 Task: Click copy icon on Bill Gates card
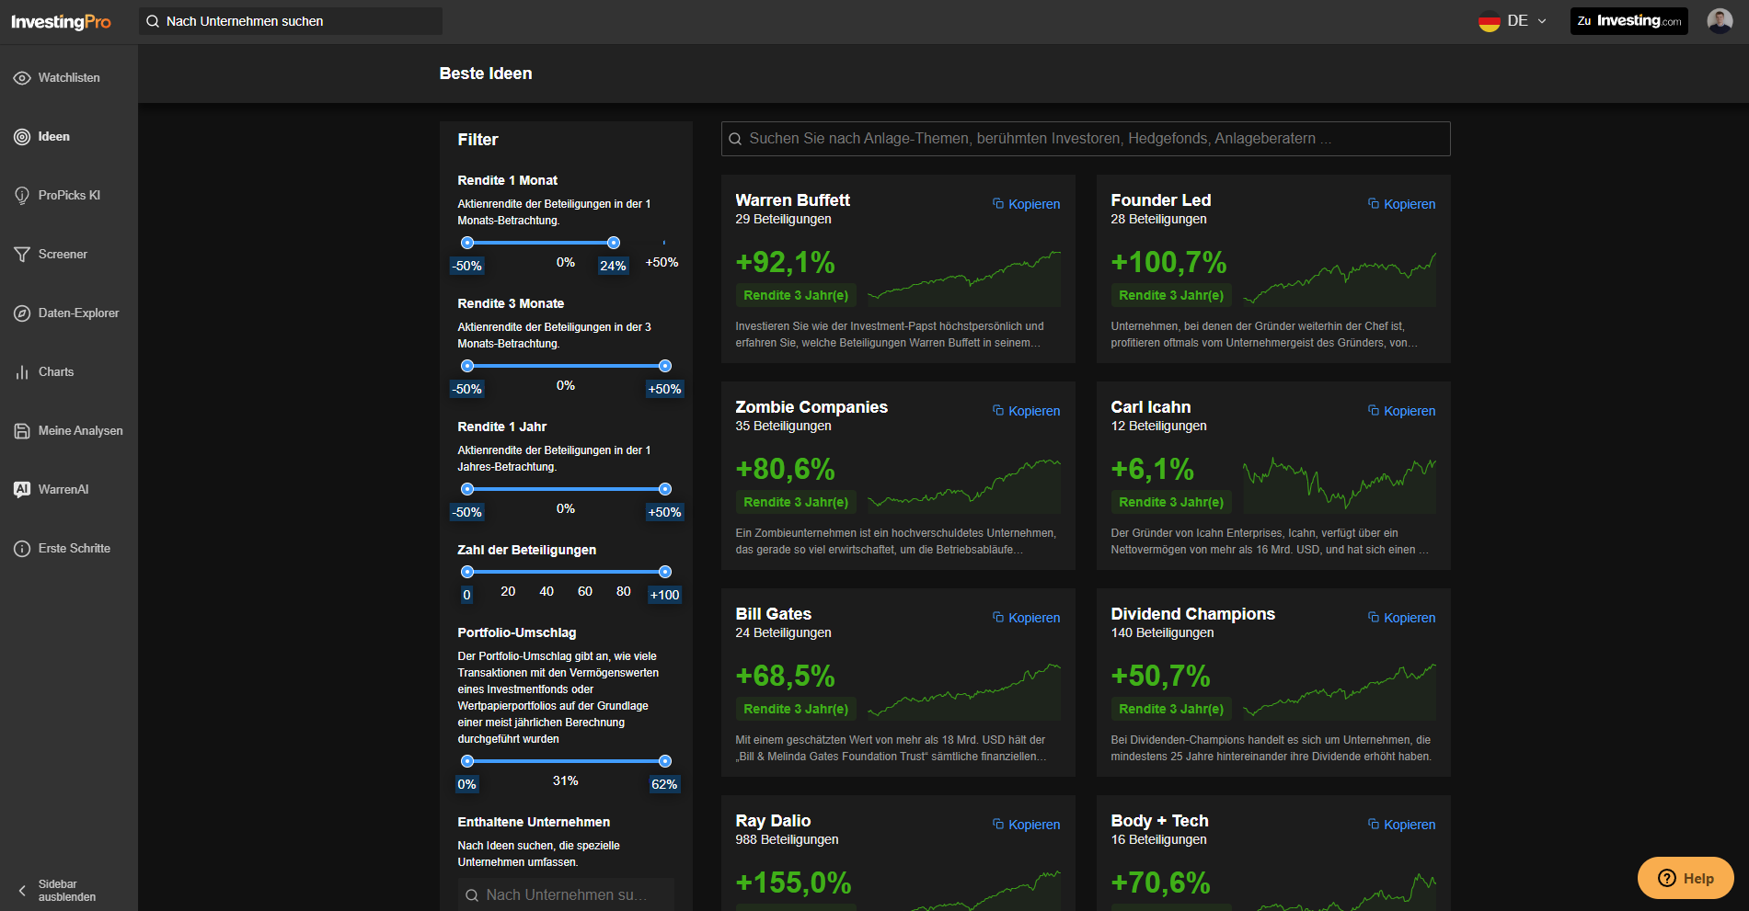(998, 617)
